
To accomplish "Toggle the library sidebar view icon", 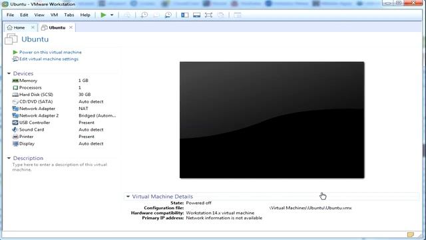I will 185,15.
